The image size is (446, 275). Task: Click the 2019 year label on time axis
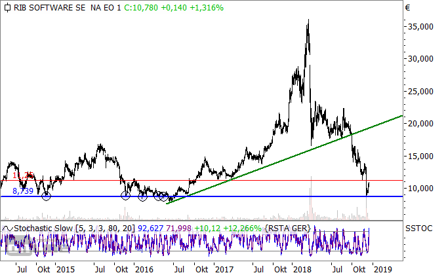[x=382, y=269]
